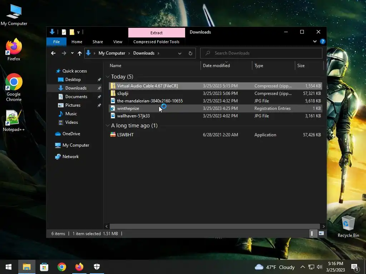Go back with the left arrow
This screenshot has height=274, width=366.
(53, 53)
